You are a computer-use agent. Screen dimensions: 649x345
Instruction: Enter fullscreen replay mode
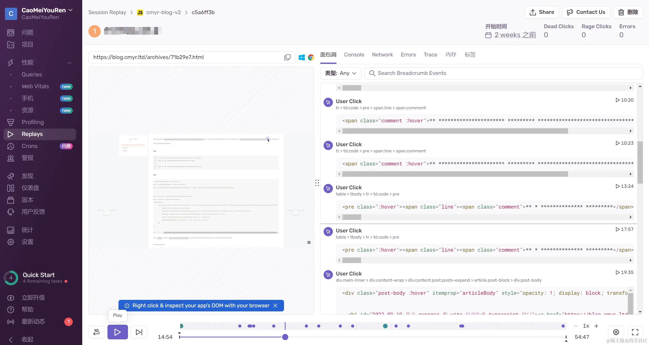click(x=635, y=332)
